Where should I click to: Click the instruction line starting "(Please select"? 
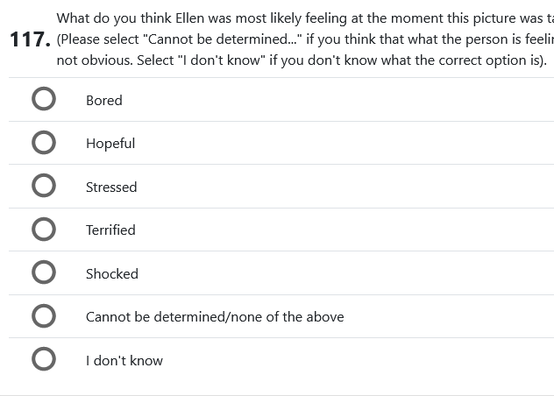coord(298,39)
